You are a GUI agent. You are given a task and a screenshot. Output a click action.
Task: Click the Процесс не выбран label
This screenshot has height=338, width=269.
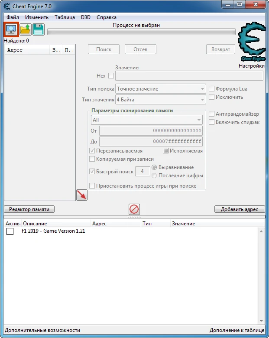click(136, 25)
